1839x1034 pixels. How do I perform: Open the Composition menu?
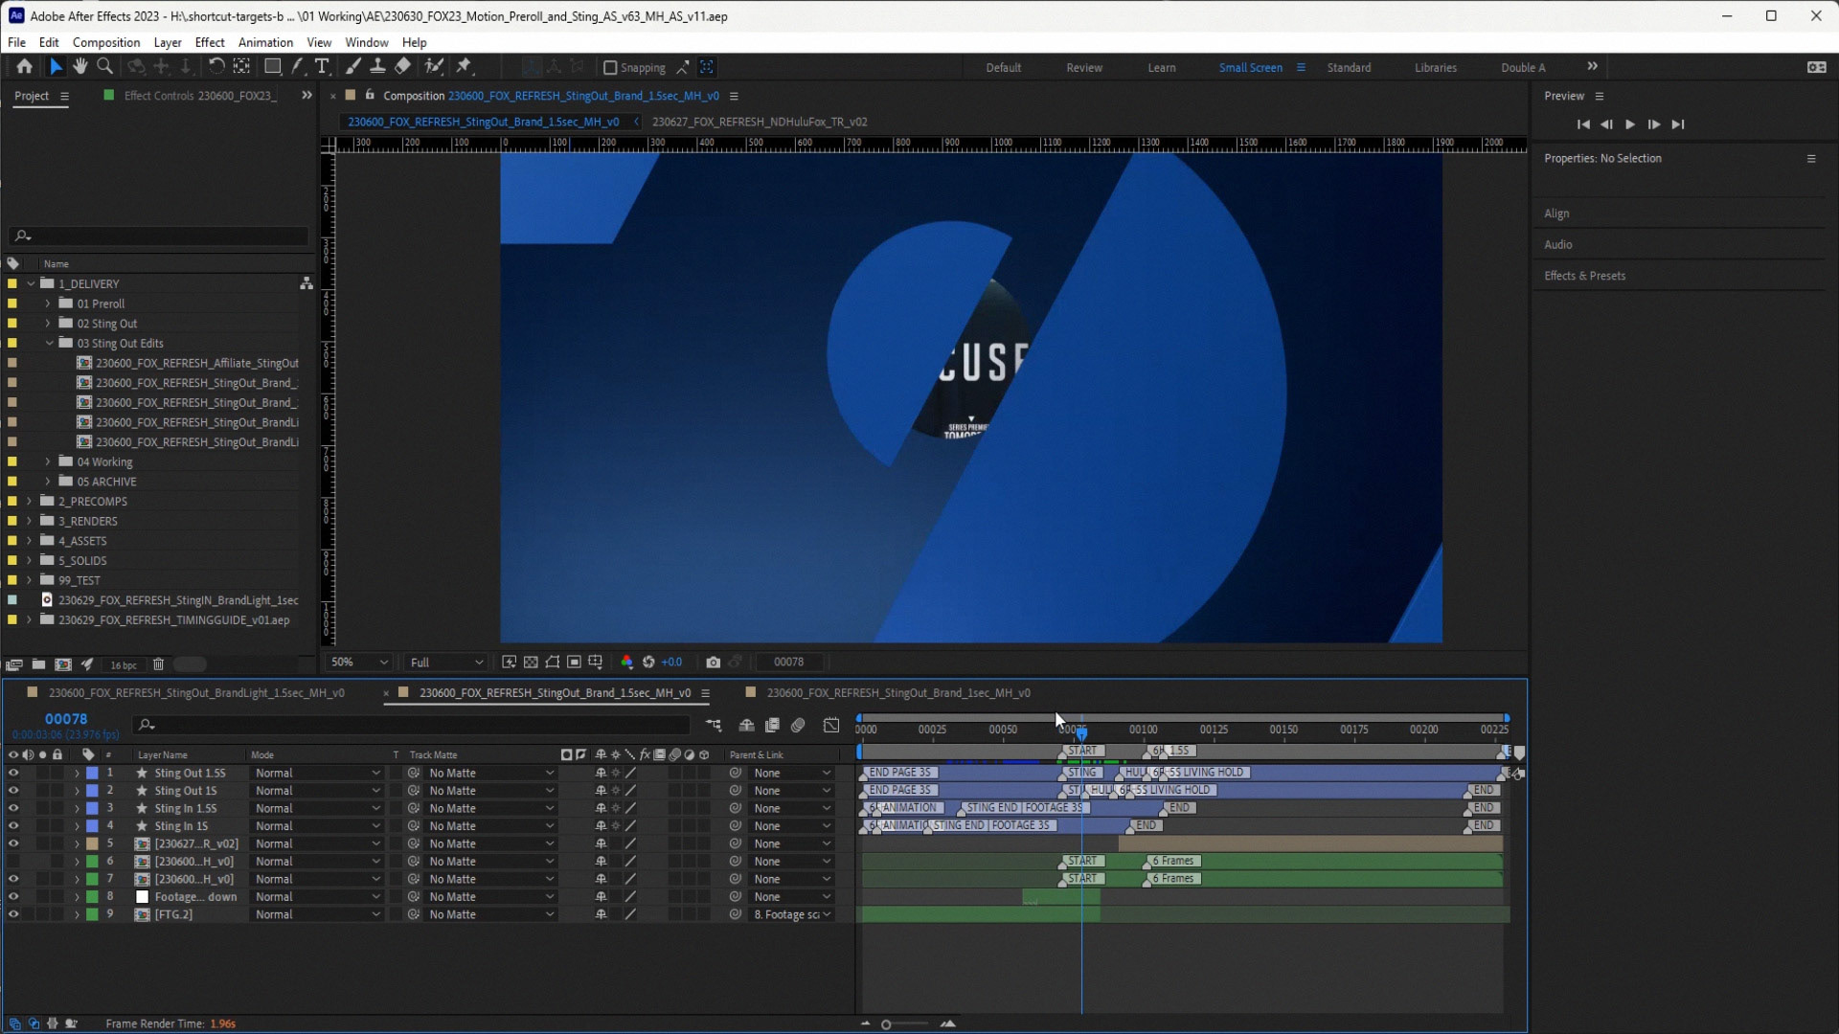point(105,42)
